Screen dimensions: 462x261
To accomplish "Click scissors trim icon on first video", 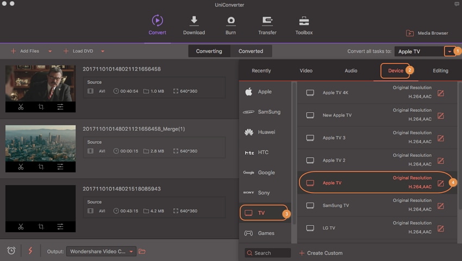I will point(21,107).
